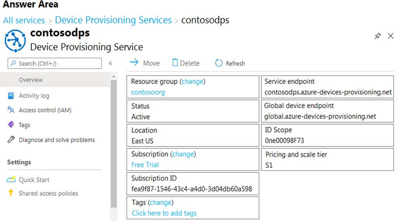Click the S1 pricing tier value
Viewport: 397px width, 223px height.
[x=269, y=165]
